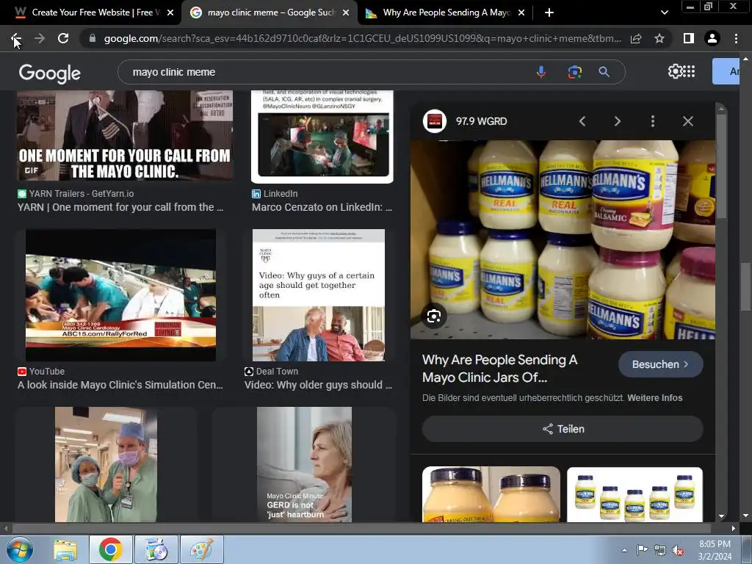Open the tab search dropdown arrow
The height and width of the screenshot is (564, 752).
664,12
